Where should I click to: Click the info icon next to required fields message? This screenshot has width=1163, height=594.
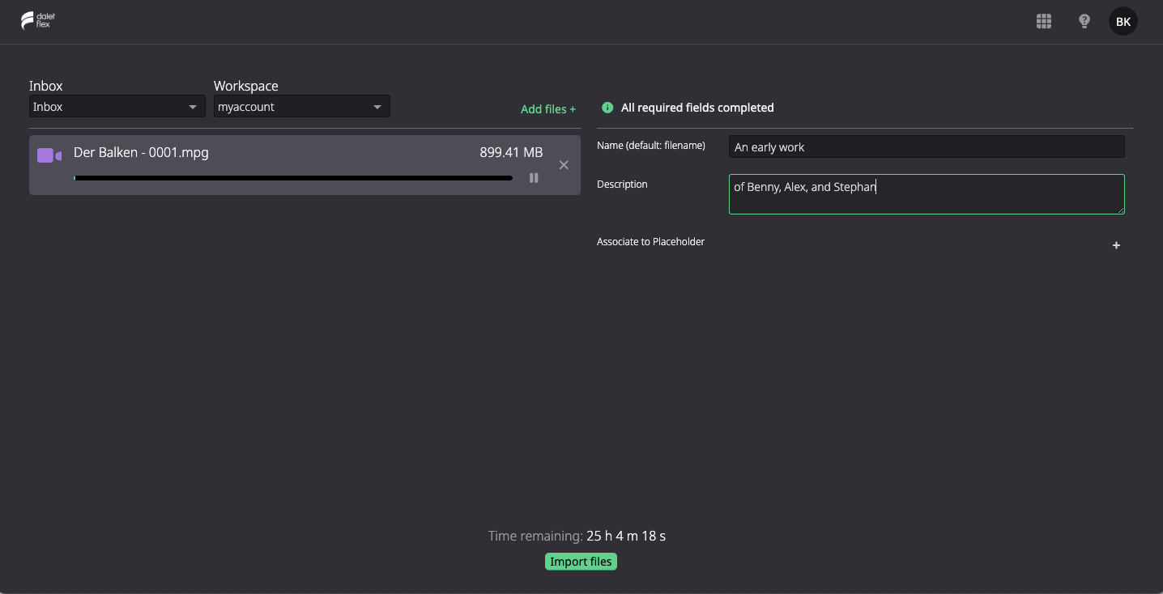point(607,107)
